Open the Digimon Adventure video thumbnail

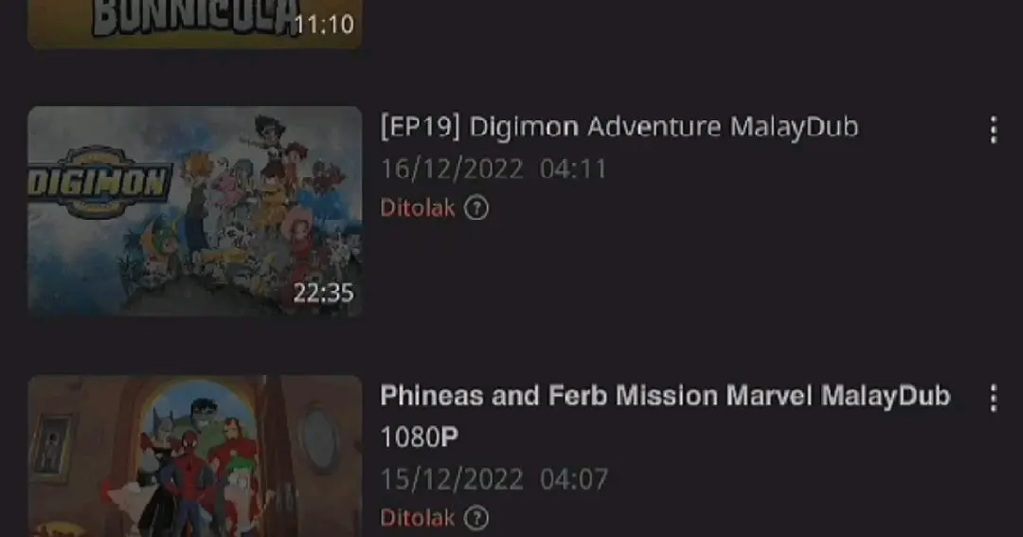click(194, 211)
